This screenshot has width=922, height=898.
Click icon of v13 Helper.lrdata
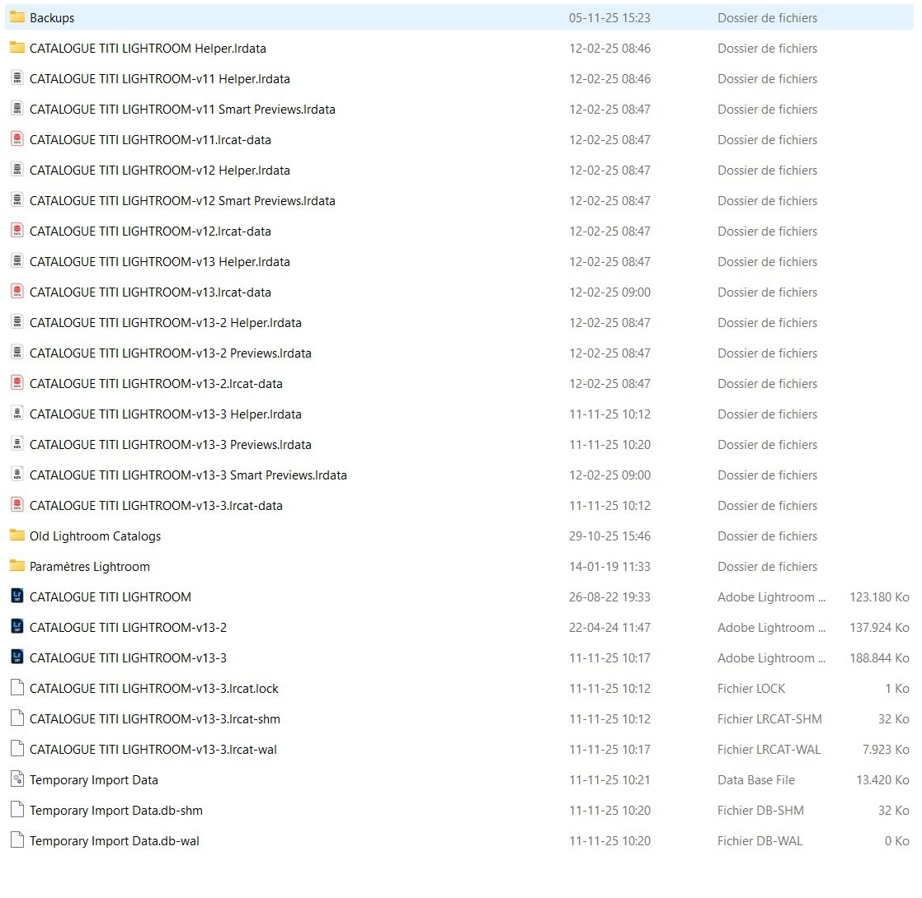point(17,261)
